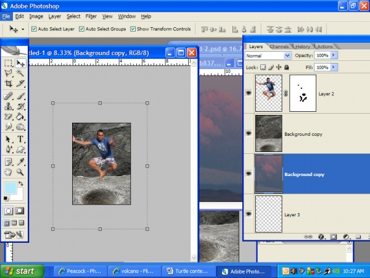Hide the gray rock Background copy layer

click(249, 133)
